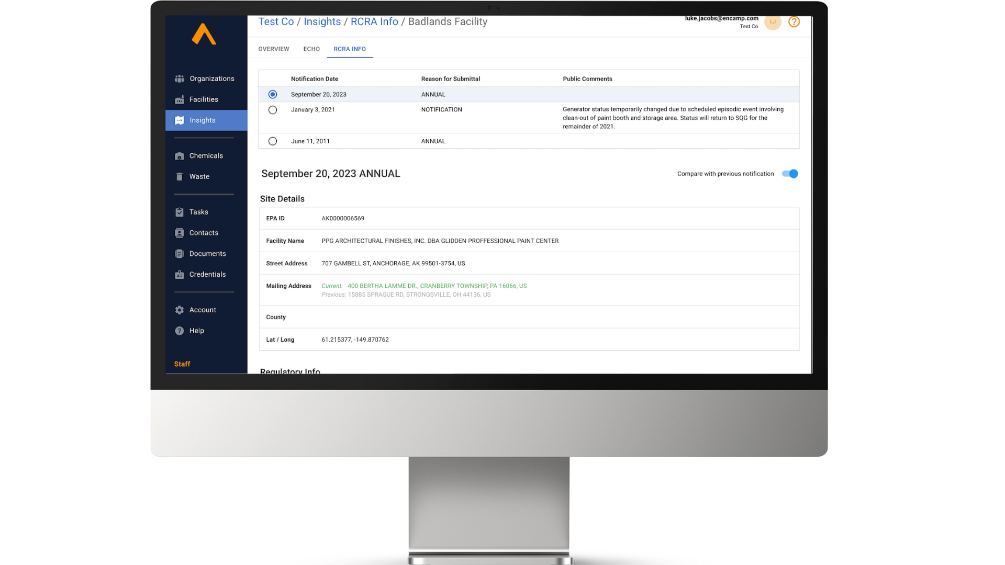Viewport: 1005px width, 565px height.
Task: Click the Chemicals warehouse icon
Action: (180, 156)
